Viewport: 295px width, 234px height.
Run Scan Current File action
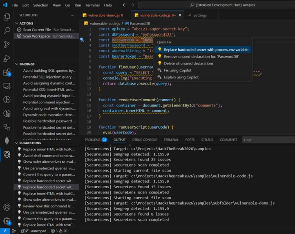coord(46,30)
